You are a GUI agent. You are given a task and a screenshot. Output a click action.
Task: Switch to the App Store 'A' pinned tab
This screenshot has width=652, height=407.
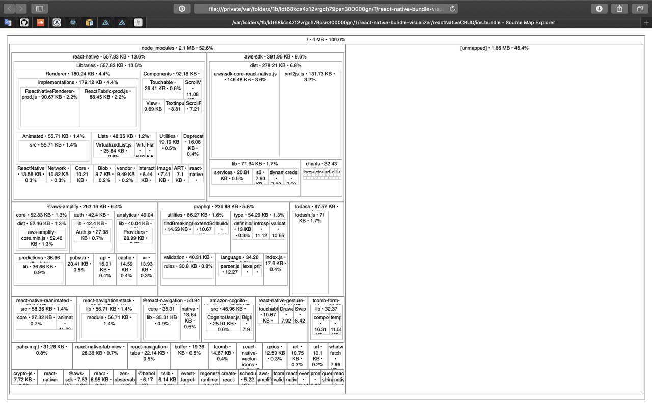tap(57, 22)
